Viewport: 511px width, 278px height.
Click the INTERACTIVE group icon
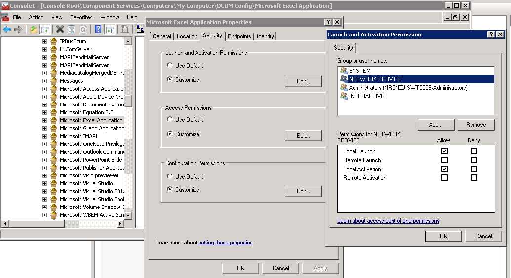pos(344,96)
